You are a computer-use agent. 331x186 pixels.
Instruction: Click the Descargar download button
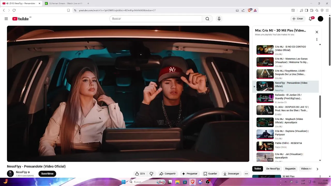[231, 174]
